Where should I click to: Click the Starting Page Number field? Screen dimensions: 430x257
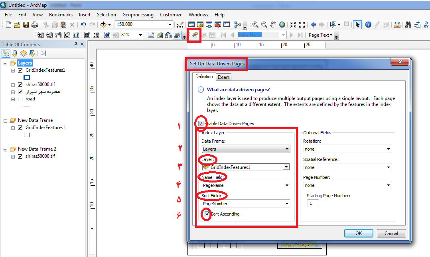(313, 203)
